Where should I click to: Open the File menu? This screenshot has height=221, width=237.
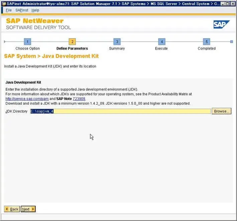pos(9,10)
